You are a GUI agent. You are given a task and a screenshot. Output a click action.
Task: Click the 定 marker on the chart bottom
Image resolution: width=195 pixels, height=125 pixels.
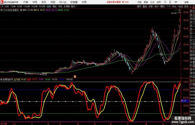coord(75,76)
